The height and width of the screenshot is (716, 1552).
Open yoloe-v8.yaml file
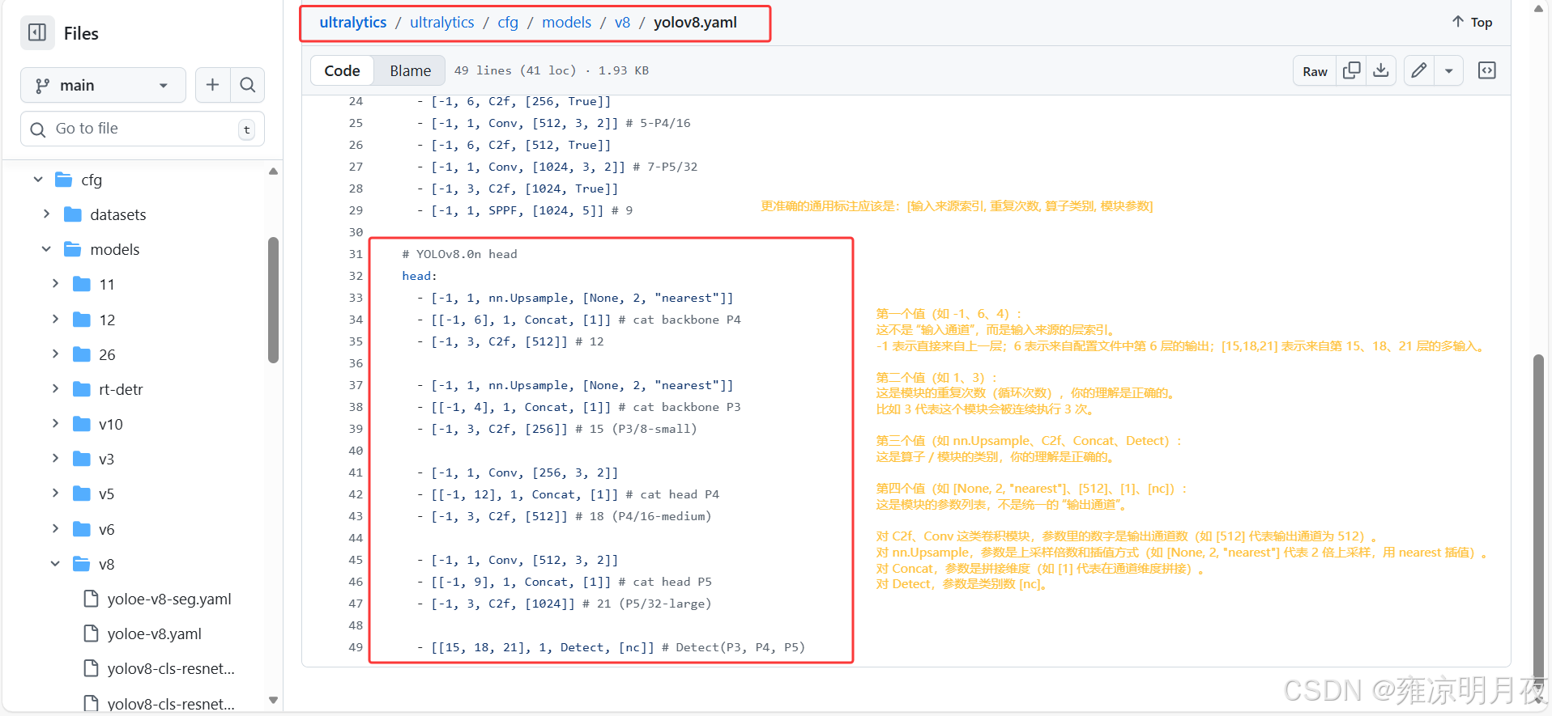tap(155, 633)
